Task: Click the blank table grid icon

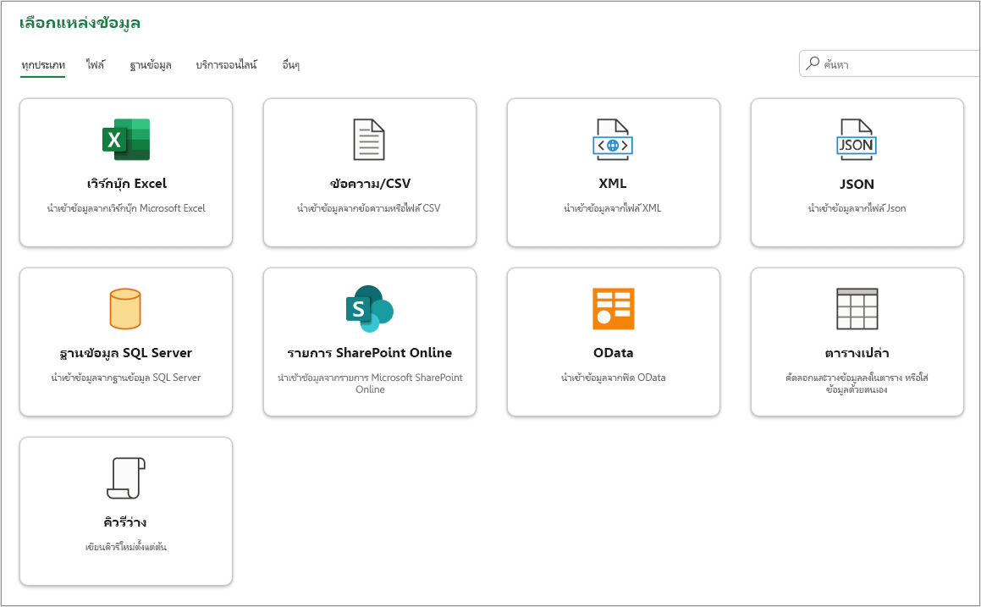Action: (x=857, y=308)
